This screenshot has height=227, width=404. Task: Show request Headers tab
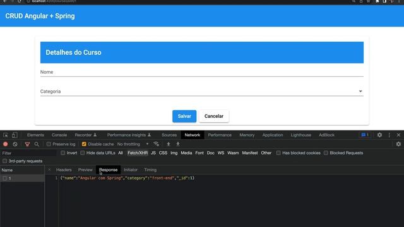tap(64, 170)
